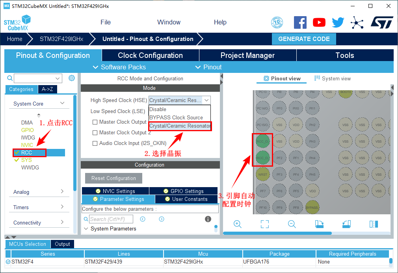This screenshot has height=273, width=398.
Task: Click the GENERATE CODE button
Action: pos(304,39)
